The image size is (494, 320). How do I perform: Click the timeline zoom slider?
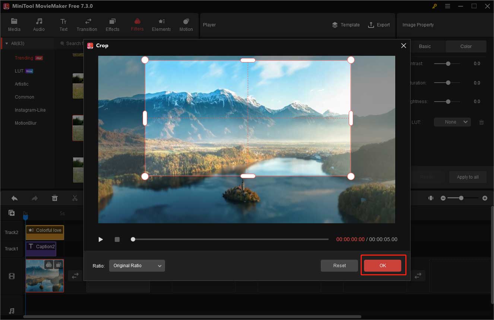[463, 198]
